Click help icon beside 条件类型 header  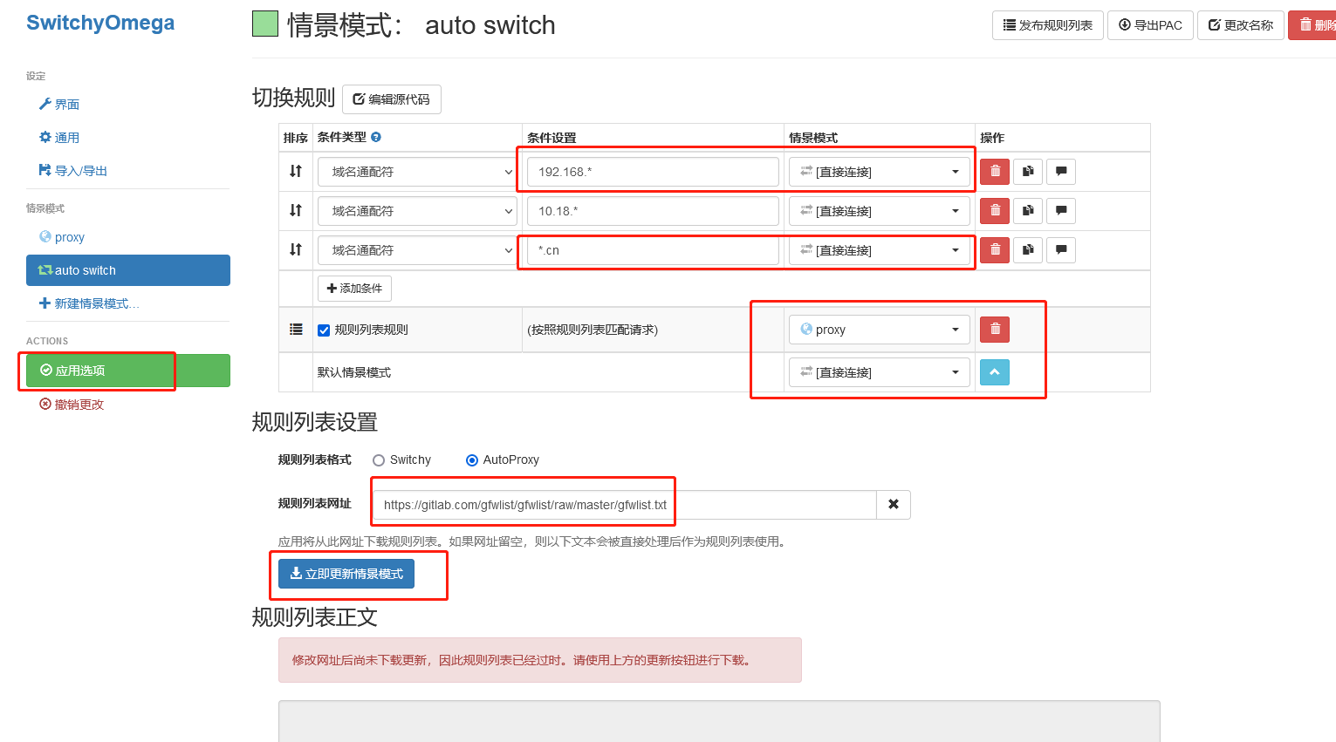(x=376, y=137)
